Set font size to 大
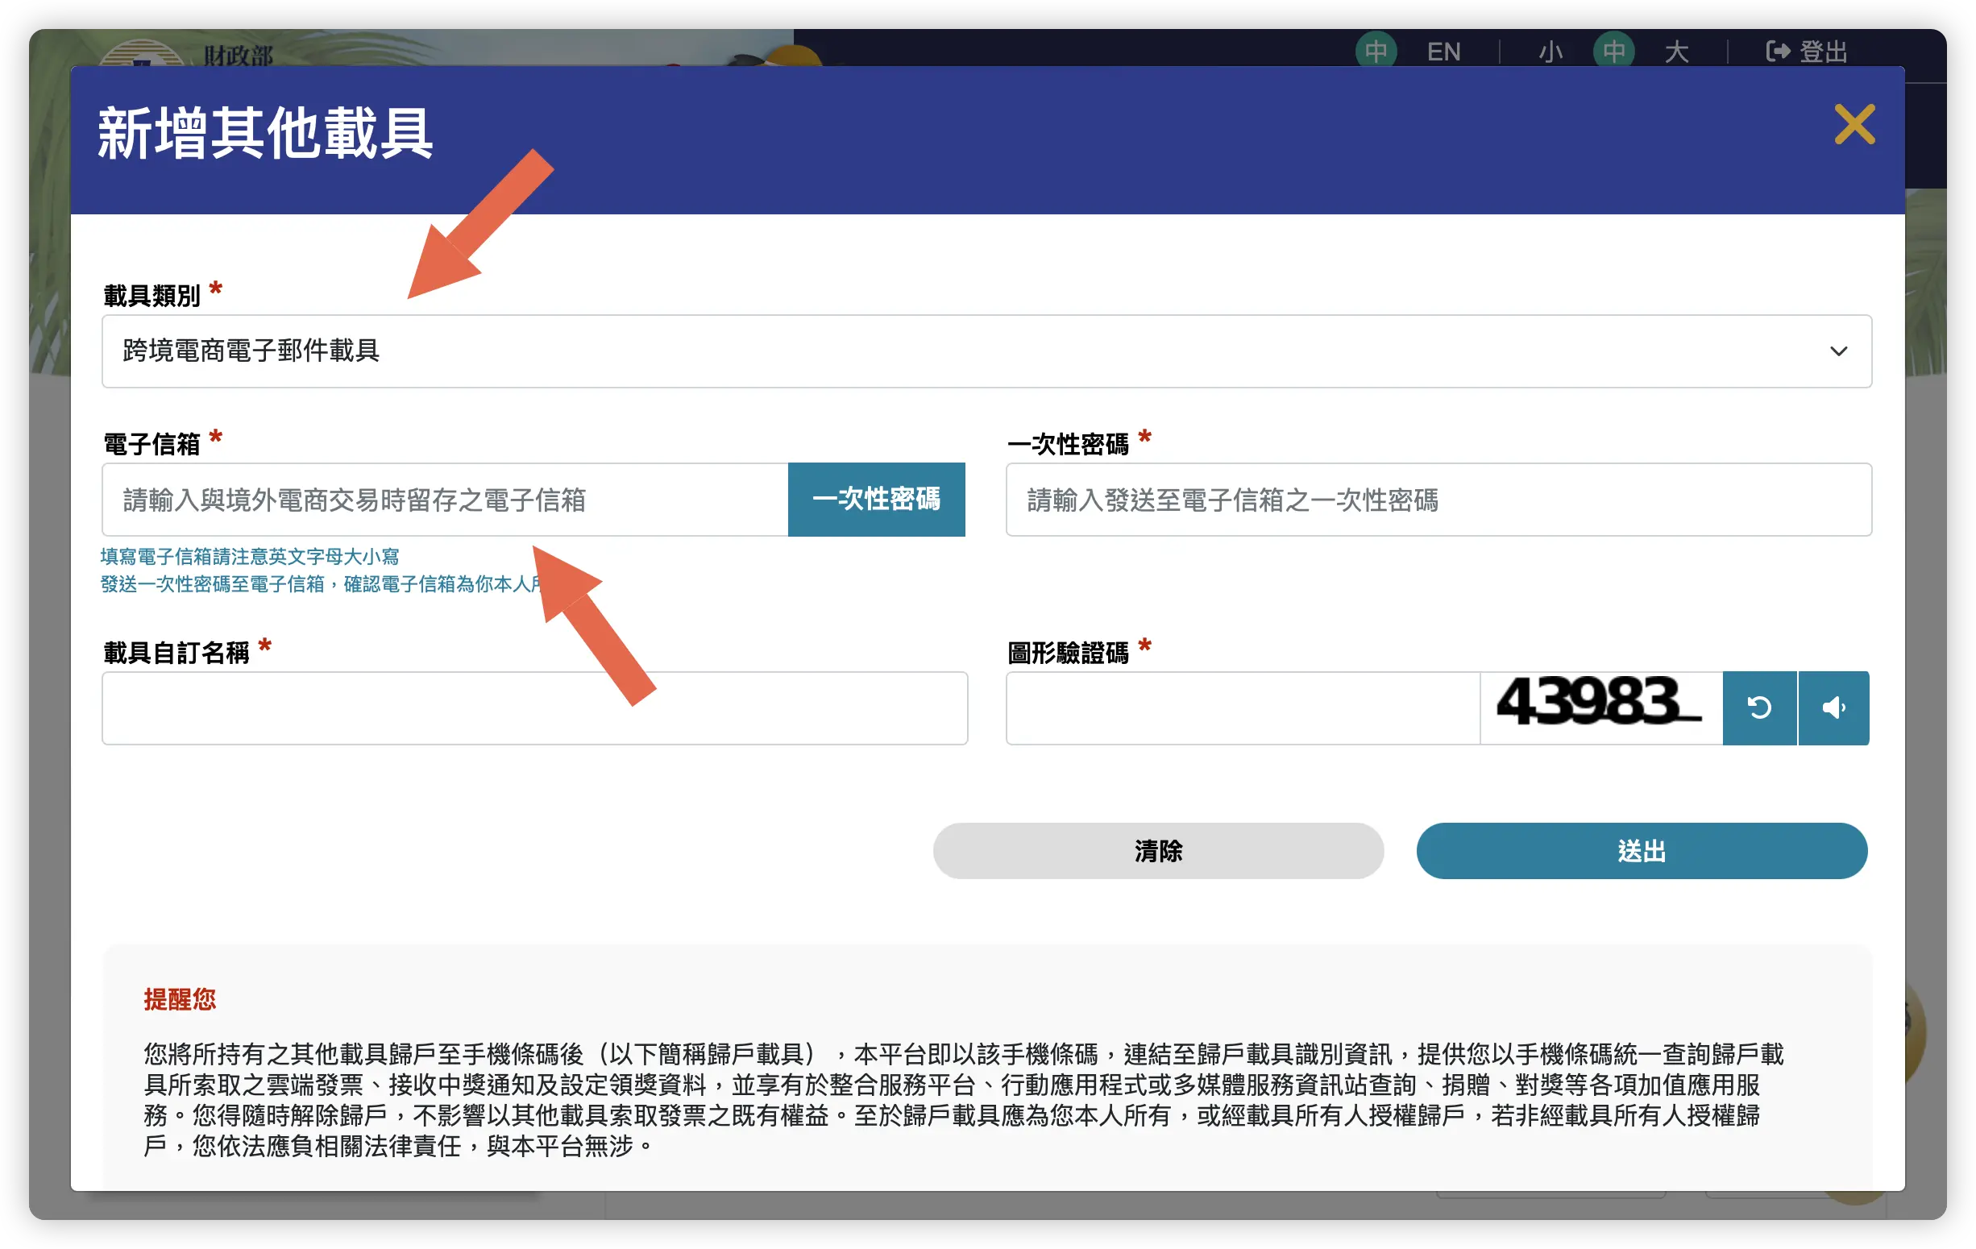Image resolution: width=1976 pixels, height=1249 pixels. 1675,52
